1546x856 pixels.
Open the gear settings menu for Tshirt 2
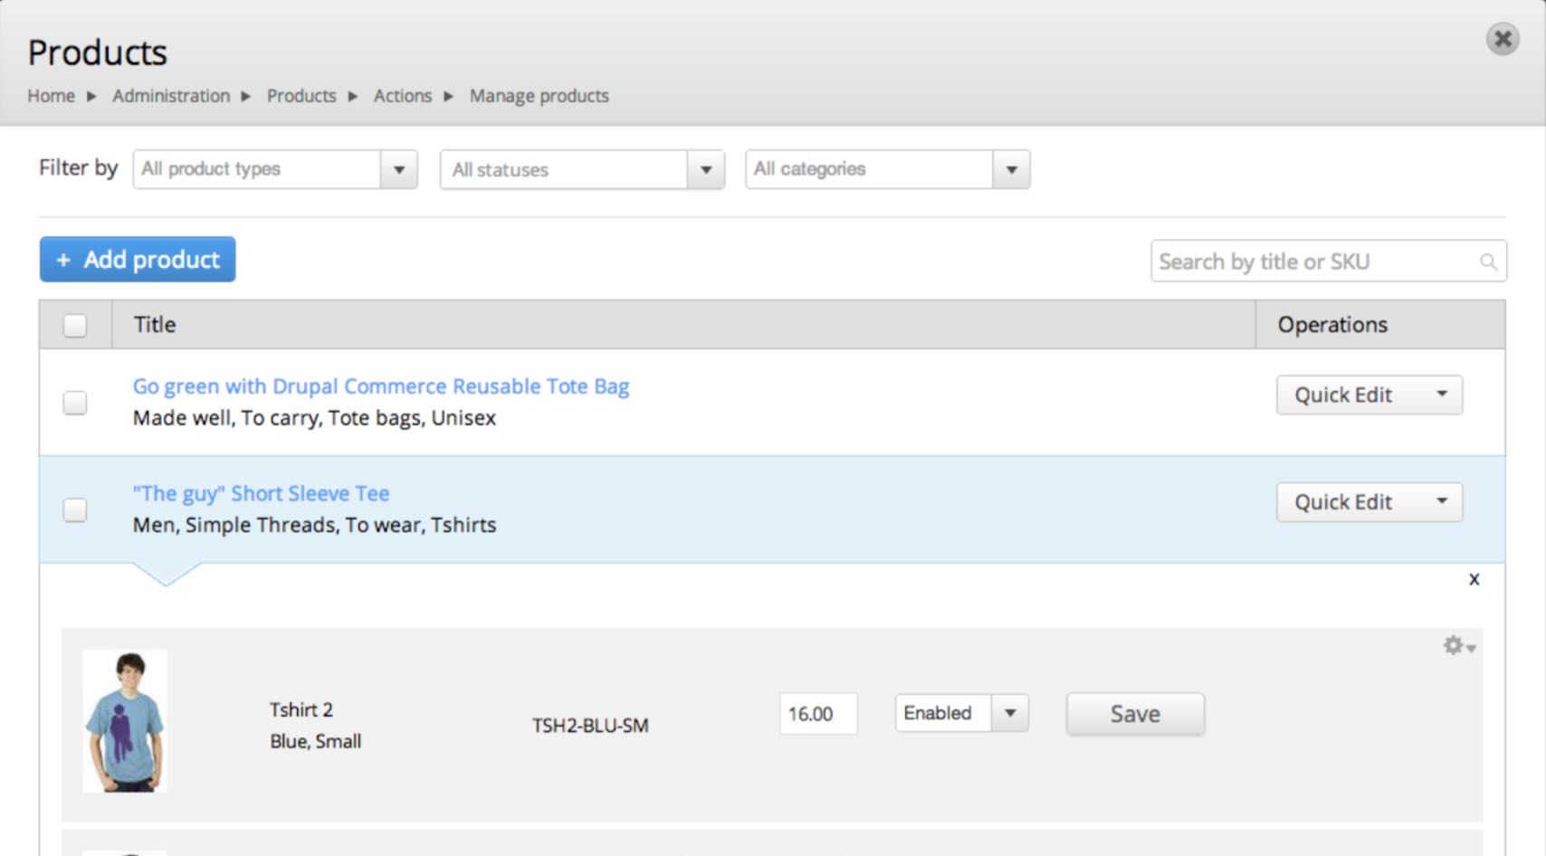(x=1458, y=645)
